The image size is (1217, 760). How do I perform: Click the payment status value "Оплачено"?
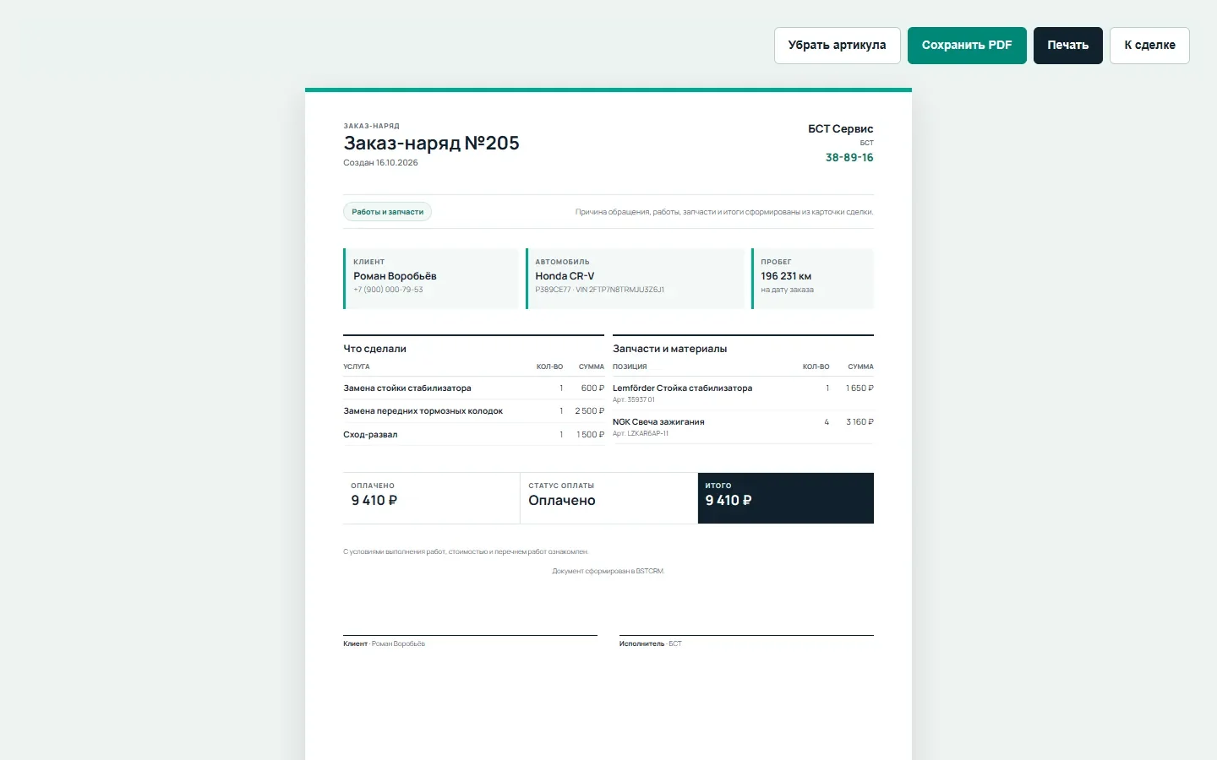pos(562,501)
